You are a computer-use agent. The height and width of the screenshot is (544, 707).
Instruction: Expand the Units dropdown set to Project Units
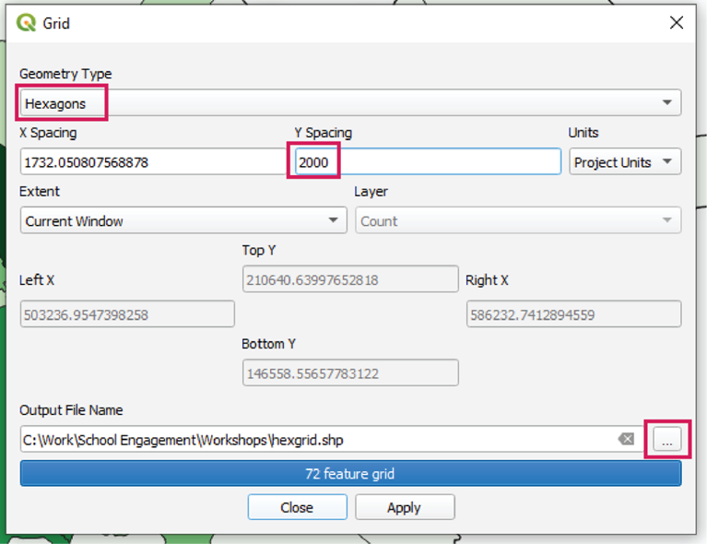tap(624, 162)
